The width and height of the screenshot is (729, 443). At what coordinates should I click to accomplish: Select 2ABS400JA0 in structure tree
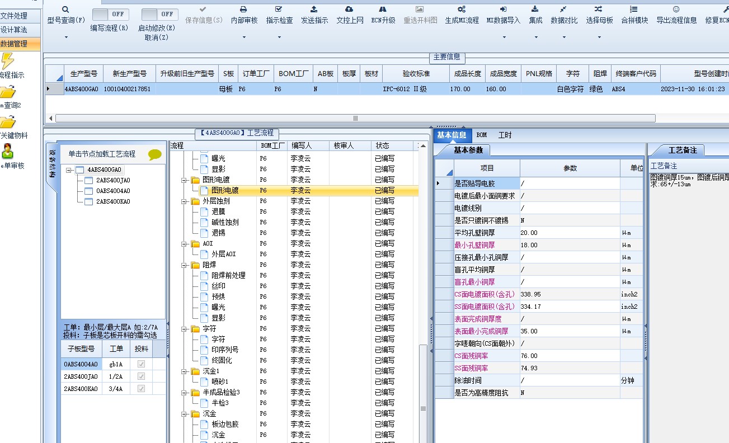113,180
